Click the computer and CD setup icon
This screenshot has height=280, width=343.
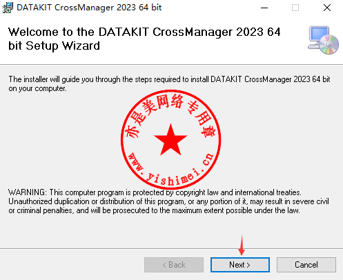click(x=323, y=40)
